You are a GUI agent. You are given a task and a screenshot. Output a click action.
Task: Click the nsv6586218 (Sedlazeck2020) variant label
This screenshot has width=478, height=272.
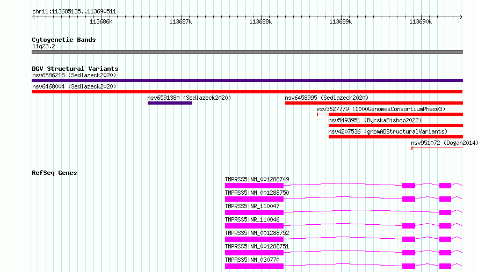[74, 75]
